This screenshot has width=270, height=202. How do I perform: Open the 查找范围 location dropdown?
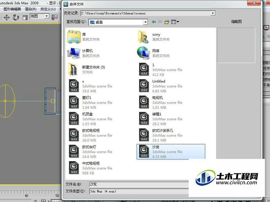[x=145, y=22]
